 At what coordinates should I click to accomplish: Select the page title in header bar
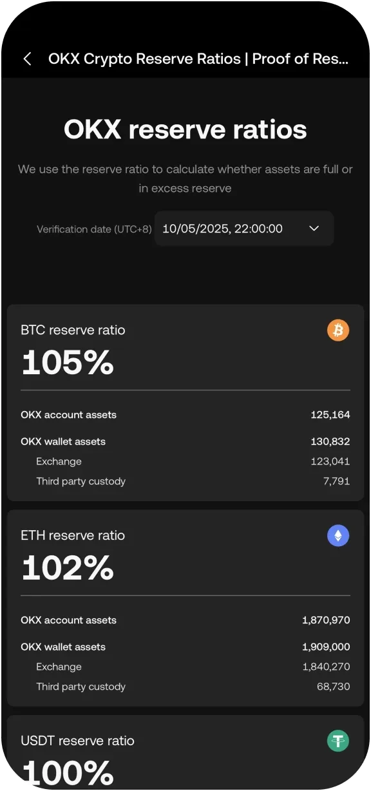pyautogui.click(x=198, y=59)
